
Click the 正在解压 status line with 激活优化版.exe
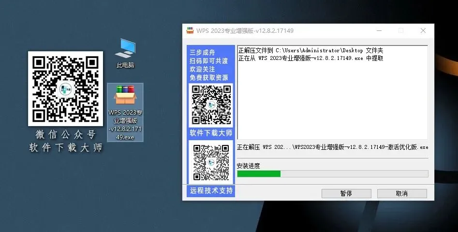[x=332, y=147]
